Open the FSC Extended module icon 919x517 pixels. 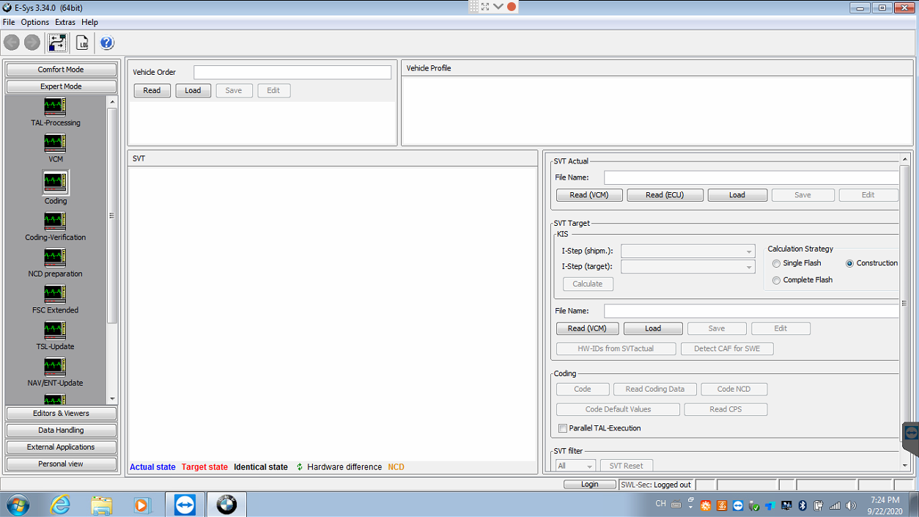coord(55,294)
